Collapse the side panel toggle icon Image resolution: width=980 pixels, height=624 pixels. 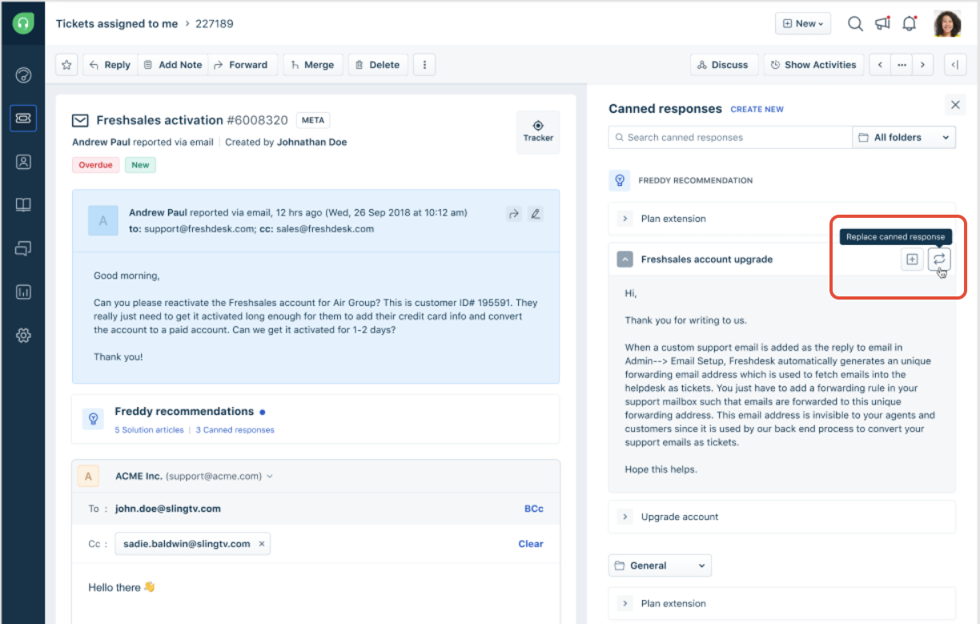[x=954, y=65]
